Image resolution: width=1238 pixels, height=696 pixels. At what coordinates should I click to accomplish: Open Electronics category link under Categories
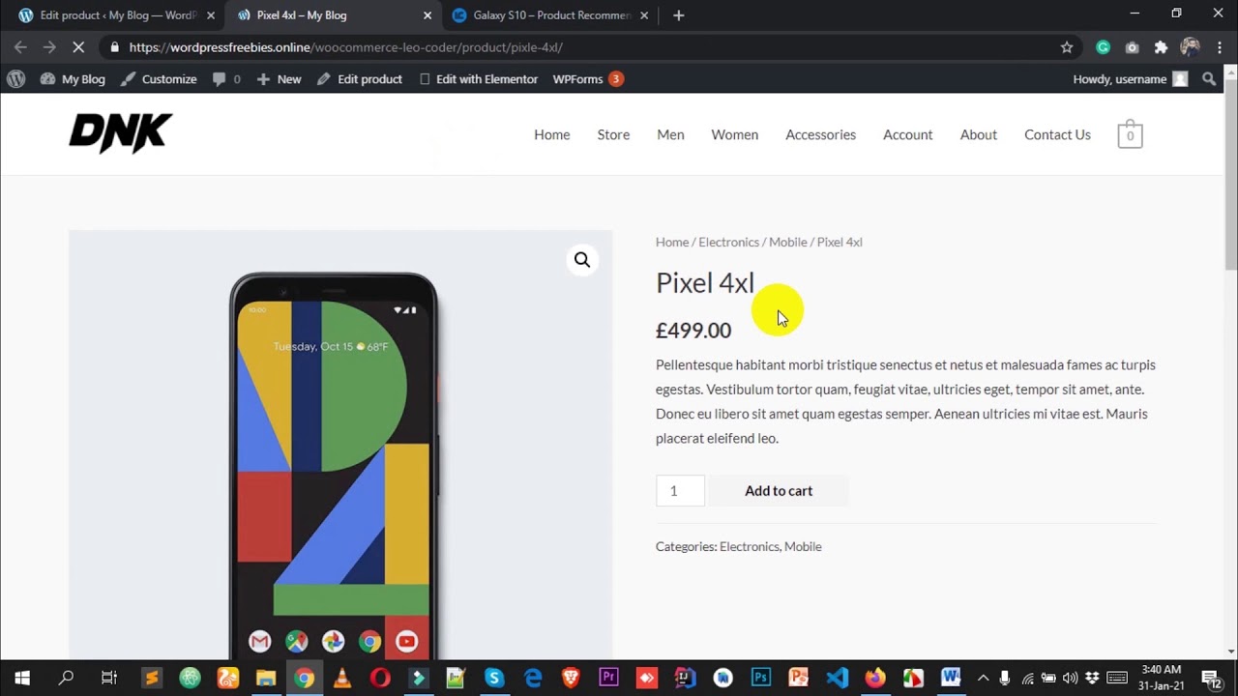coord(749,546)
